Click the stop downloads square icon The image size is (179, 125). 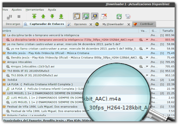pyautogui.click(x=19, y=17)
